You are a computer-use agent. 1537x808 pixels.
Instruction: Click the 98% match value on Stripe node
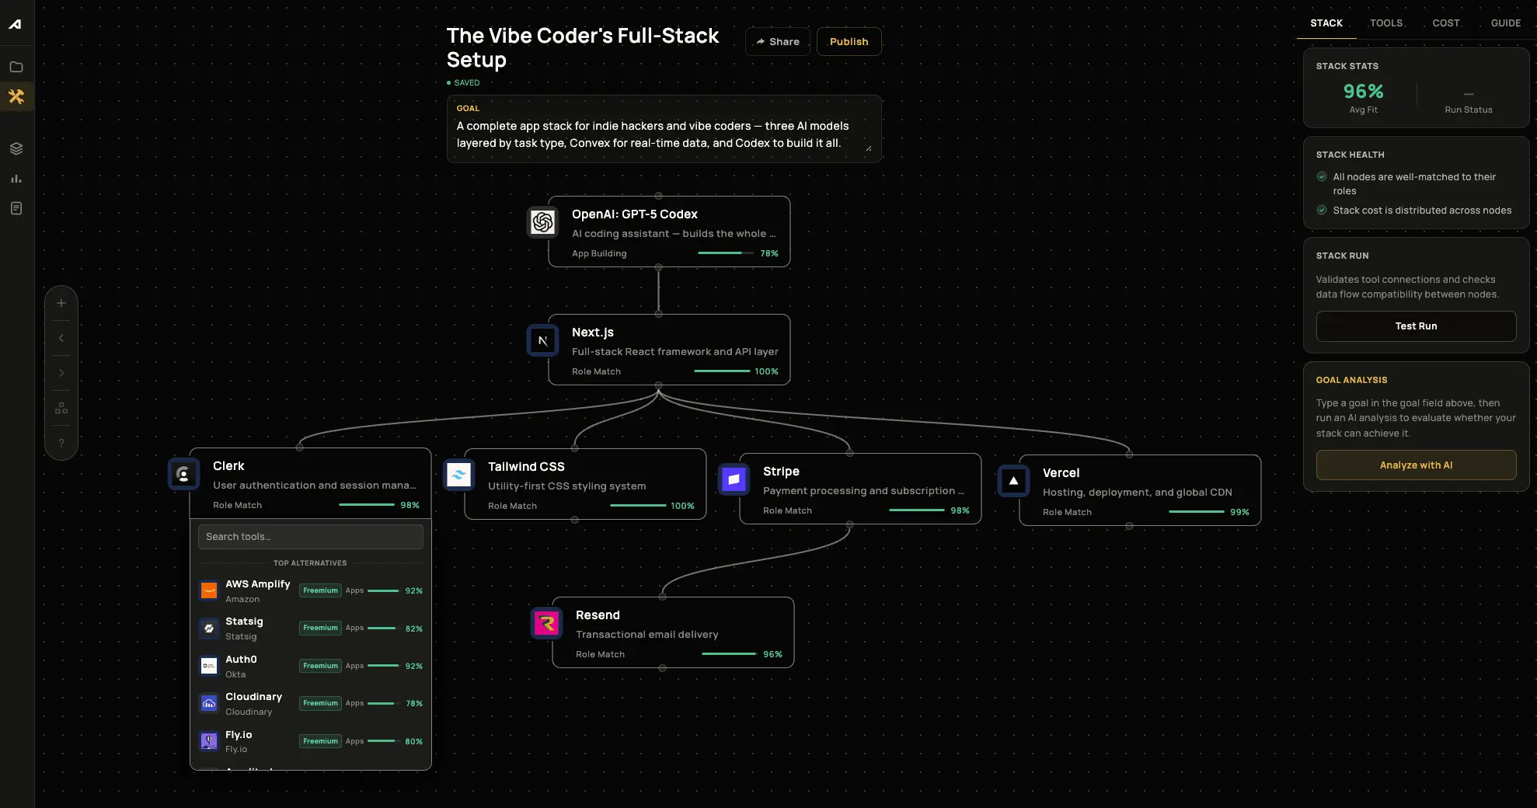[x=960, y=510]
